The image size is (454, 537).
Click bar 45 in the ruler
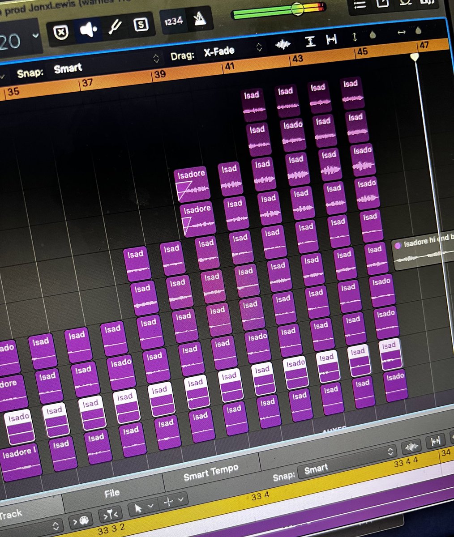click(362, 51)
